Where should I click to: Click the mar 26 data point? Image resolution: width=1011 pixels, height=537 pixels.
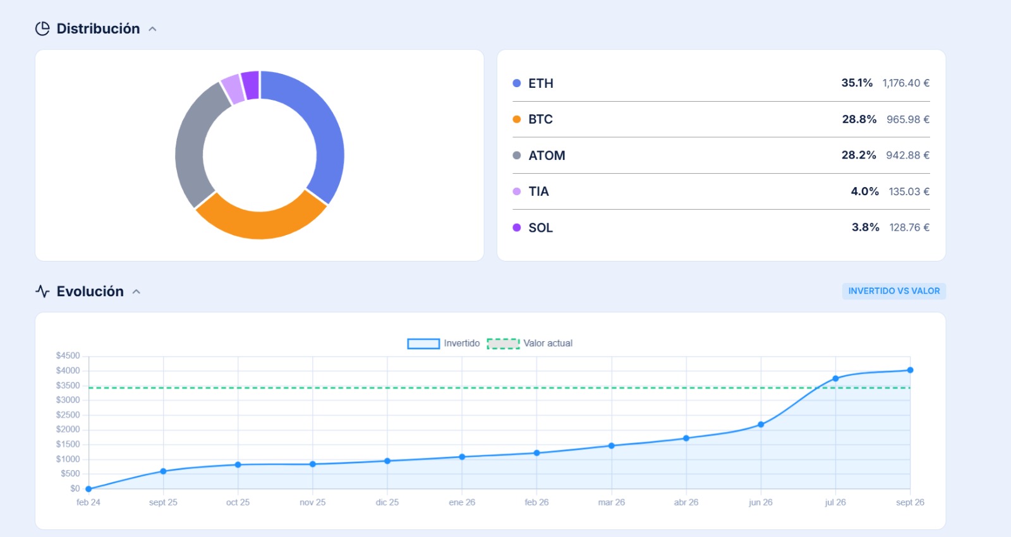[611, 446]
